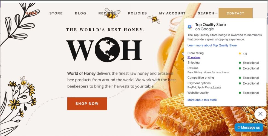The image size is (268, 136).
Task: Click the bee next to Policies
Action: 154,19
